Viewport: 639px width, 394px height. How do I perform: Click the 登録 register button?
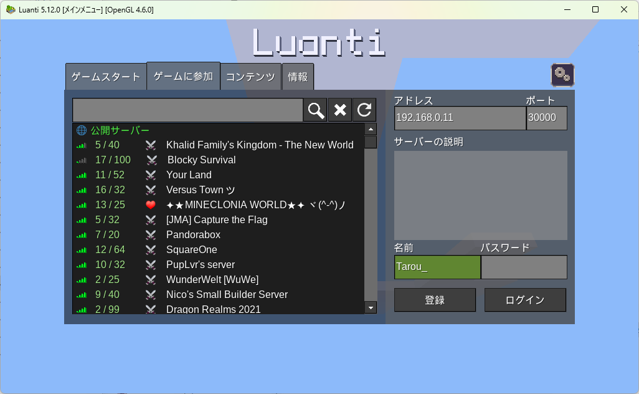[x=435, y=300]
